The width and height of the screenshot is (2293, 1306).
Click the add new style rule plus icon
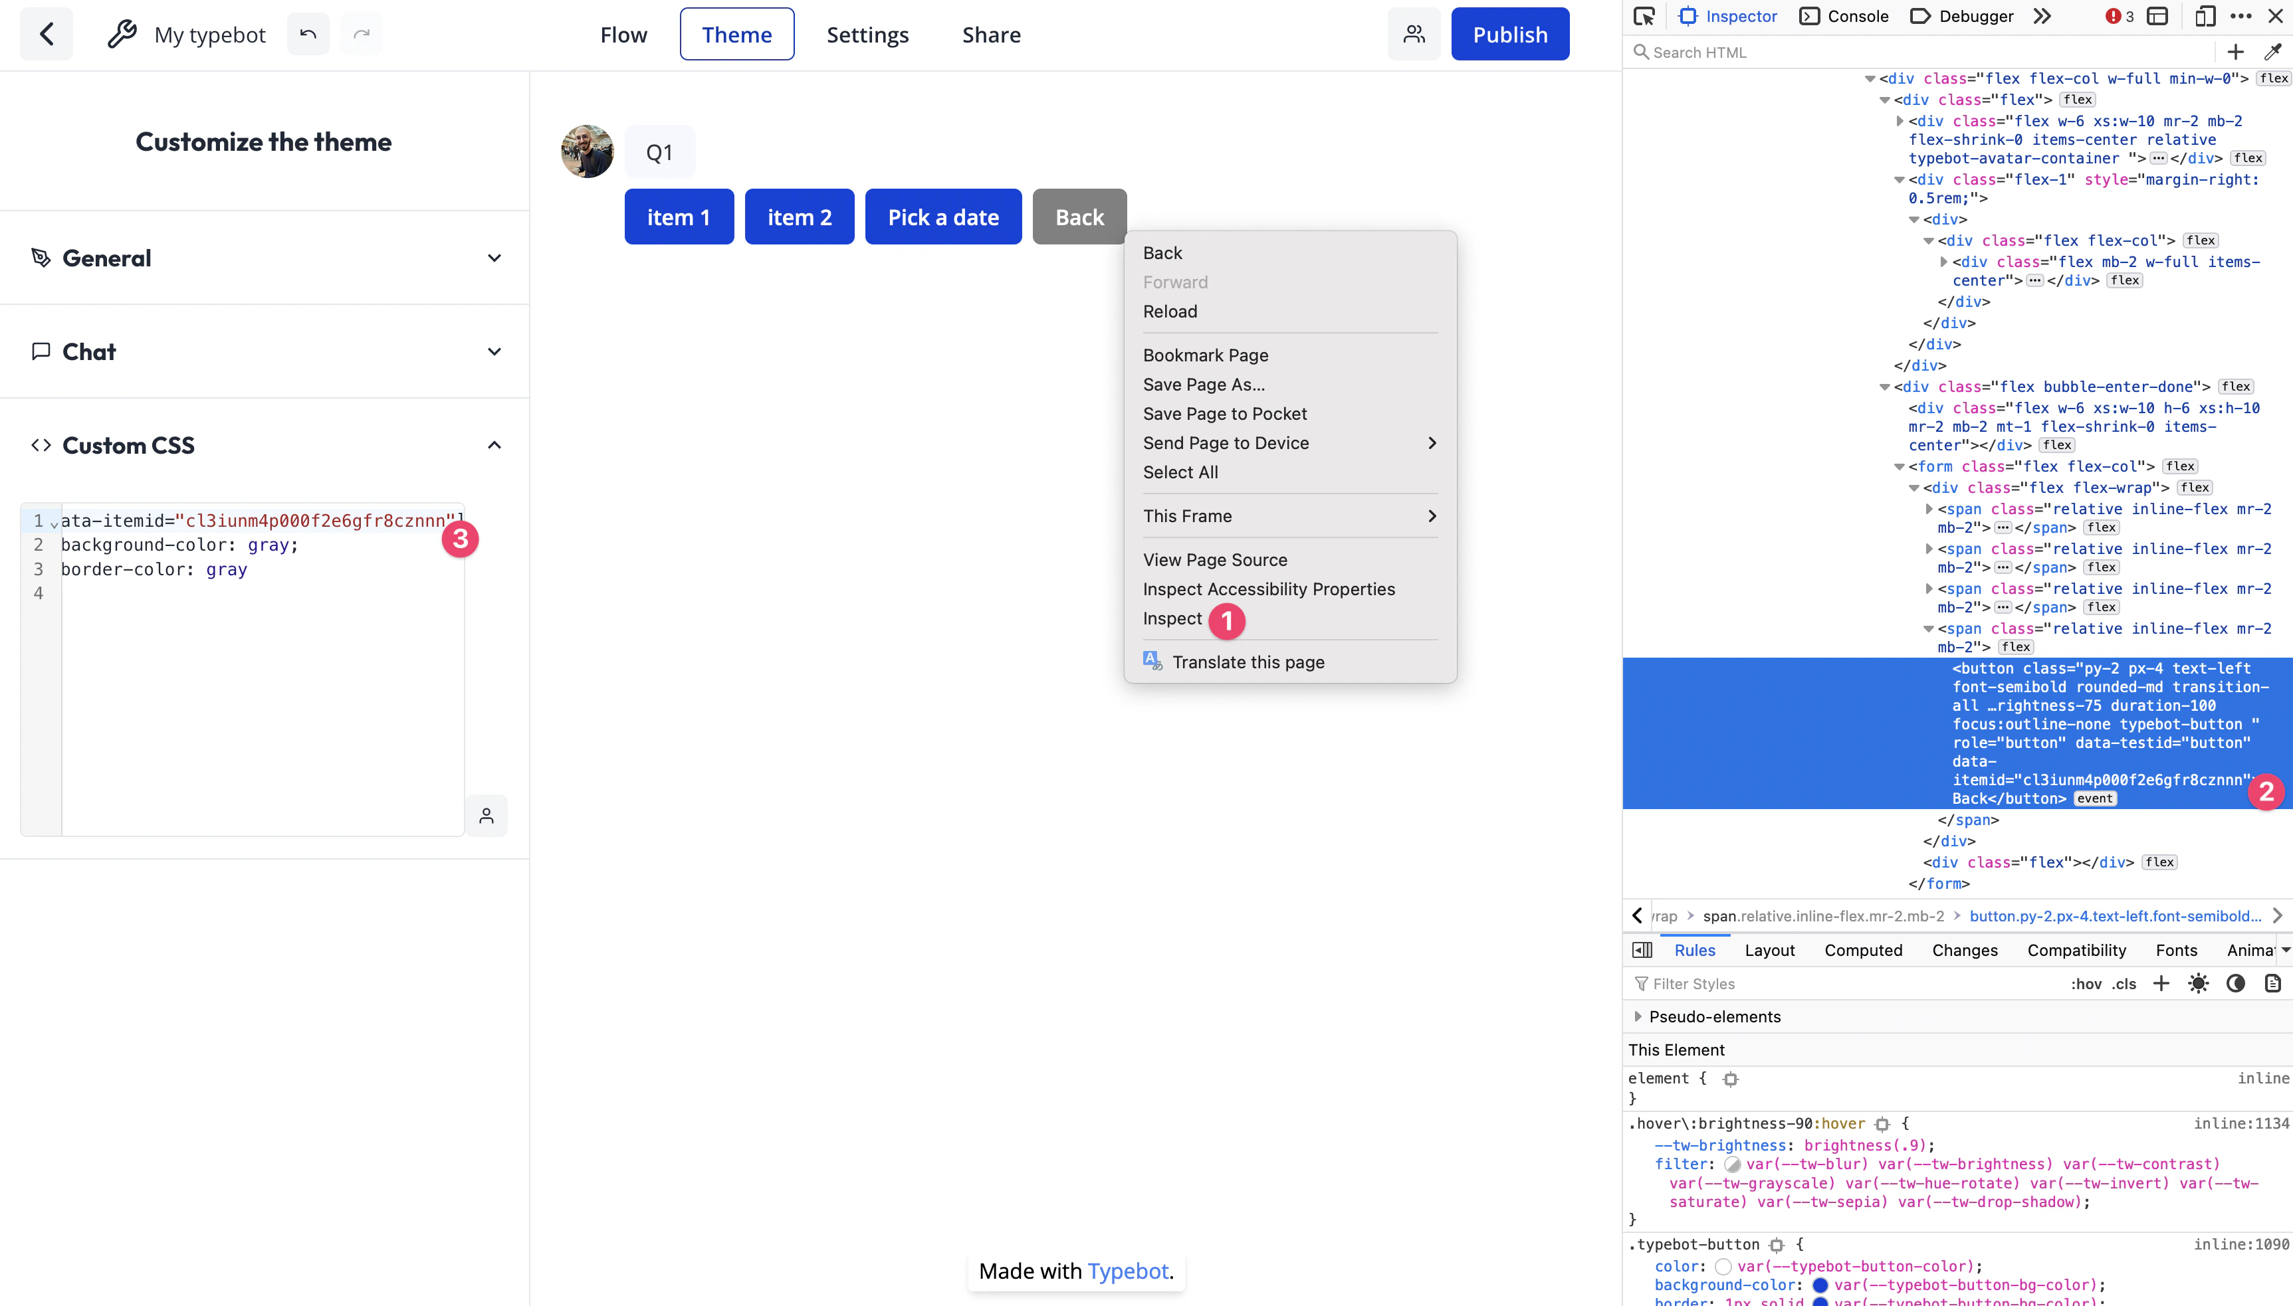pyautogui.click(x=2161, y=984)
